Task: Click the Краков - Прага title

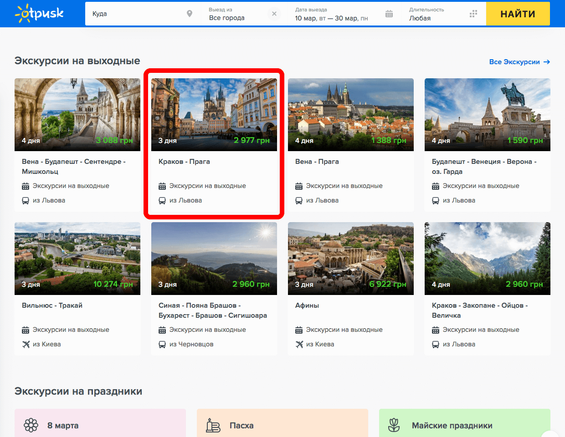Action: click(x=184, y=162)
